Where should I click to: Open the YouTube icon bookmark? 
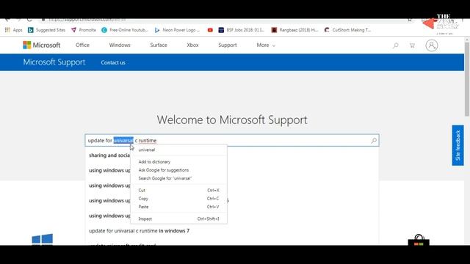pyautogui.click(x=210, y=30)
